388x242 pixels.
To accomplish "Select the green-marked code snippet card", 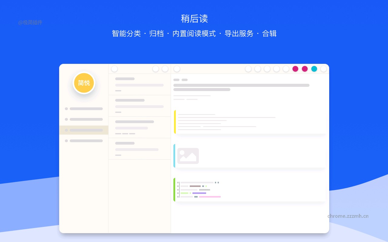I will [250, 190].
